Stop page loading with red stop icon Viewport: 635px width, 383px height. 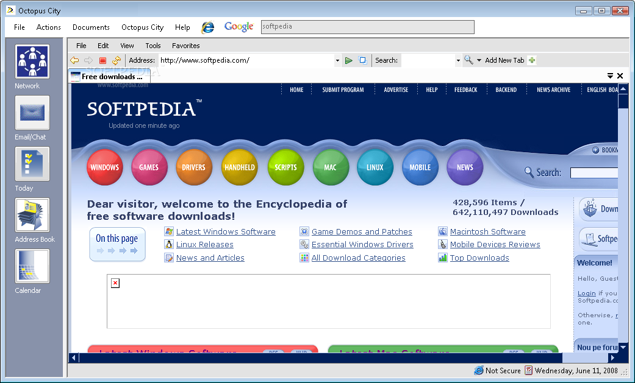tap(102, 60)
